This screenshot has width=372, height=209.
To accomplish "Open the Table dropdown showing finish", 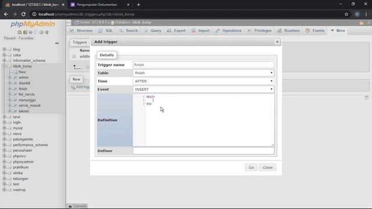I will click(203, 73).
